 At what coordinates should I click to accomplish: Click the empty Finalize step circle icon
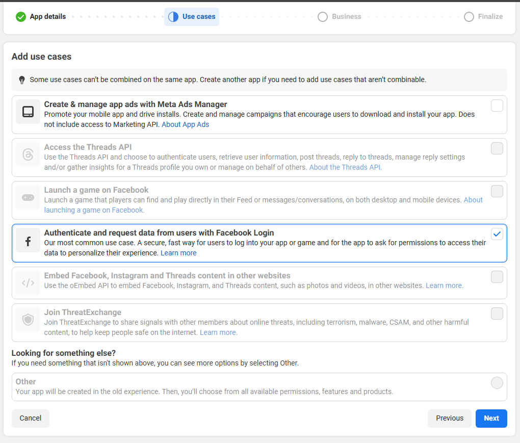469,17
